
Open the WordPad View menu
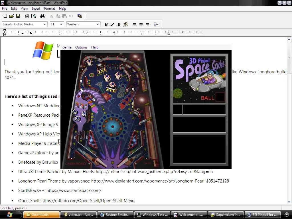[24, 9]
